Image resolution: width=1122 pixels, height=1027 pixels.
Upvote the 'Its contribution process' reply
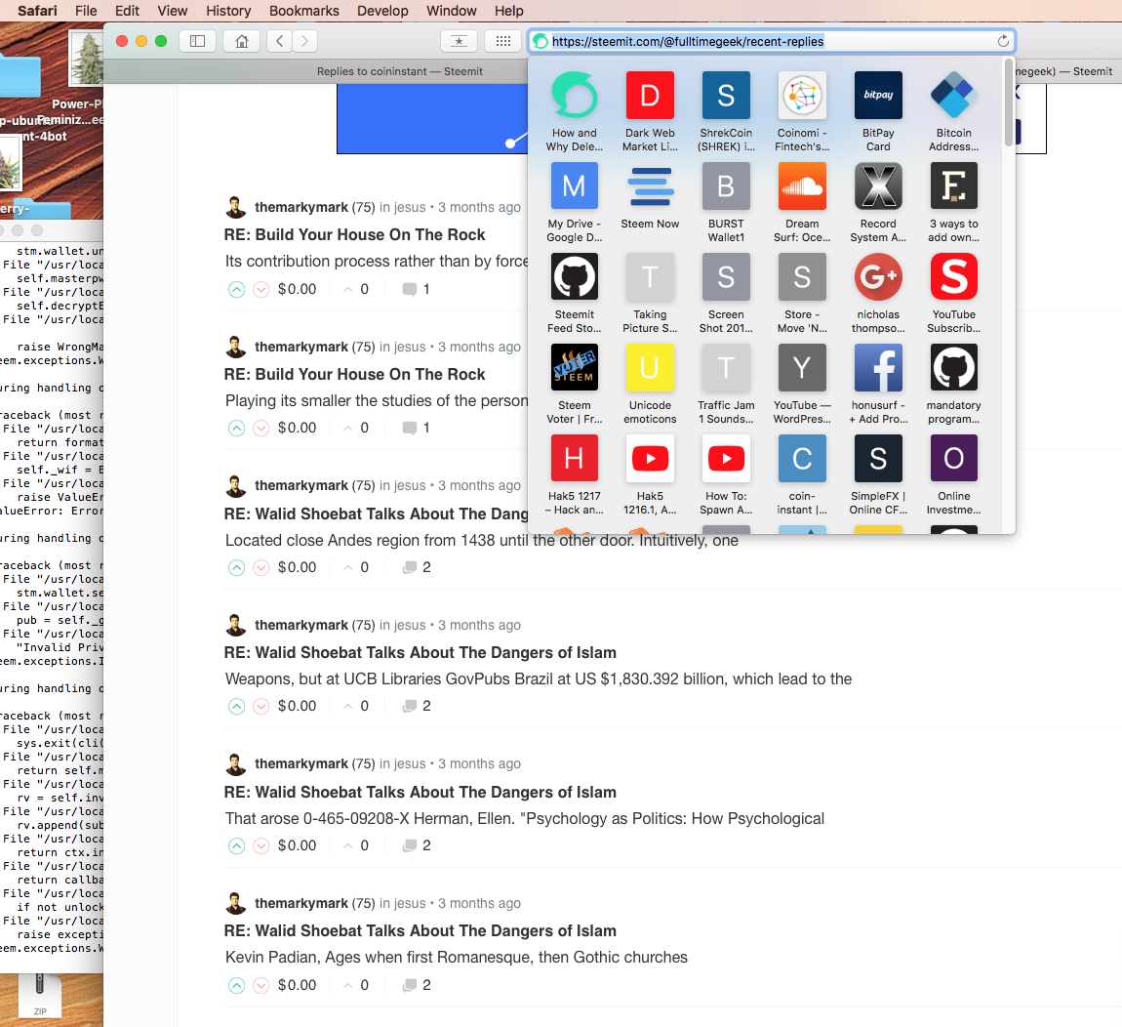click(236, 289)
